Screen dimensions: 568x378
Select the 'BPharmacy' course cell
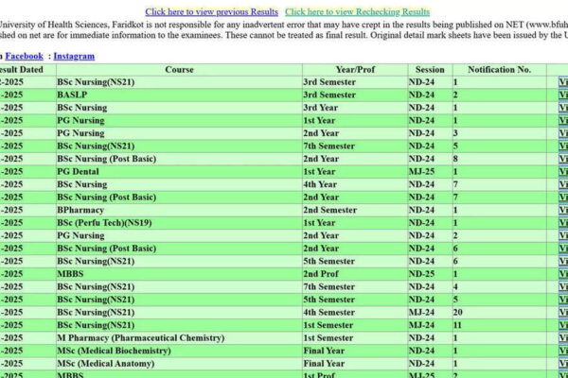tap(179, 210)
